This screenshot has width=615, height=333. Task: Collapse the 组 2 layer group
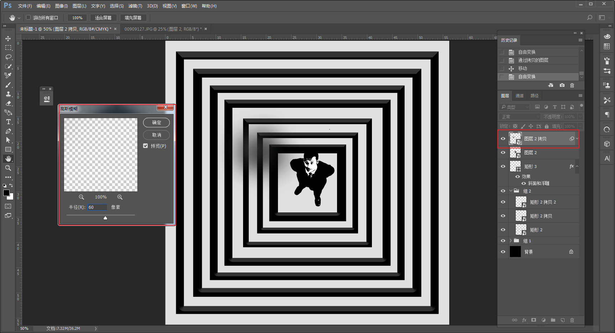pyautogui.click(x=511, y=191)
